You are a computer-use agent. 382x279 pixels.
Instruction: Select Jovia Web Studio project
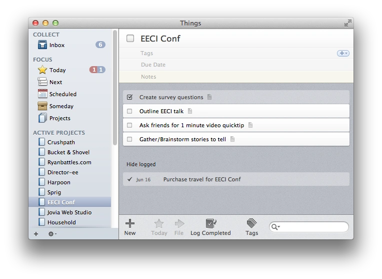[69, 212]
